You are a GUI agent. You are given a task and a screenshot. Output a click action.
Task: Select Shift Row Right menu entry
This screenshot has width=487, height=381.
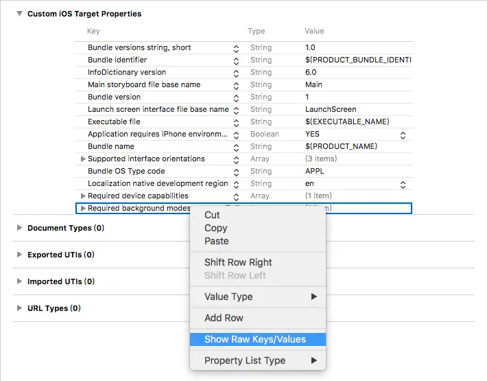(238, 262)
